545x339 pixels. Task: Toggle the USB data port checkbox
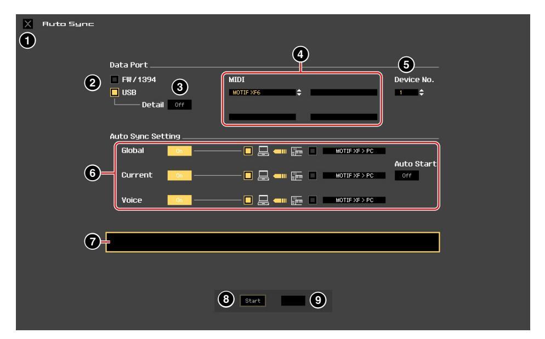click(115, 93)
